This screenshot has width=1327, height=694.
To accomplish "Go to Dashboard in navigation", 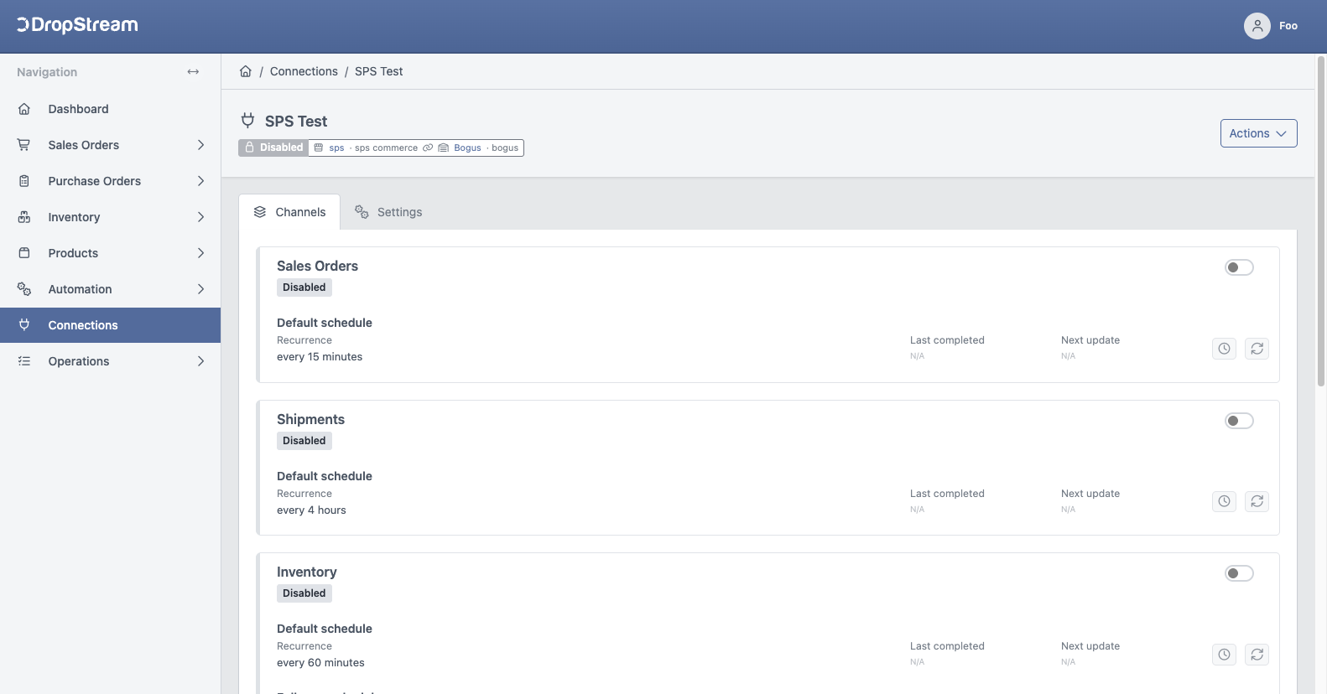I will pos(110,109).
